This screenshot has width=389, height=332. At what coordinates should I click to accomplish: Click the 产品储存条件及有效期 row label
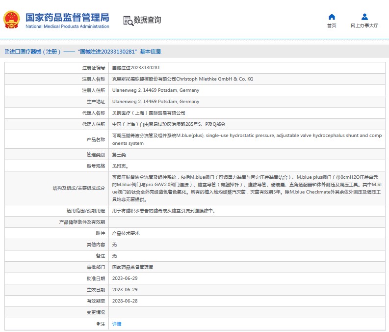pos(82,222)
